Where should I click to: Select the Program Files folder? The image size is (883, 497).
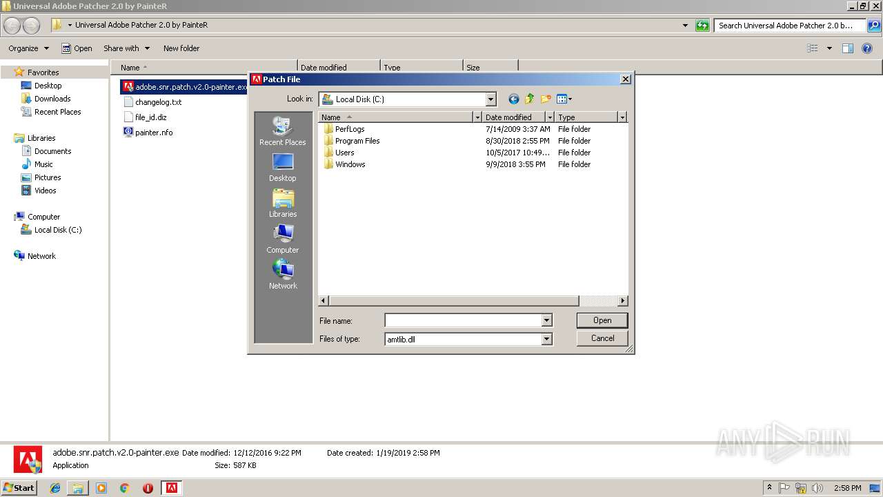351,141
